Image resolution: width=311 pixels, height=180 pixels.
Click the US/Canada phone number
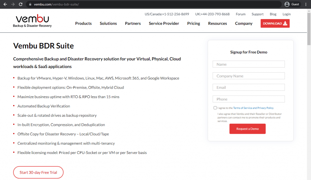(x=167, y=14)
